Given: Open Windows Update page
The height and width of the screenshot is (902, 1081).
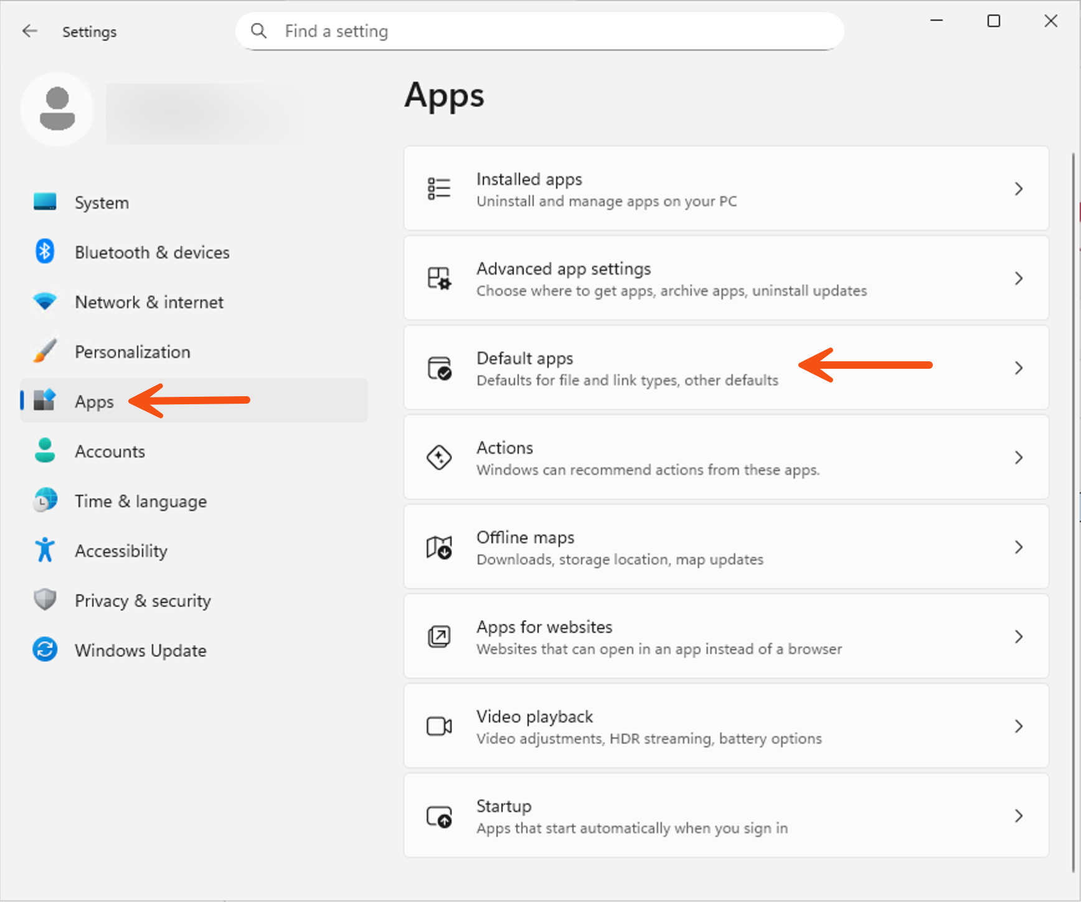Looking at the screenshot, I should pos(194,651).
